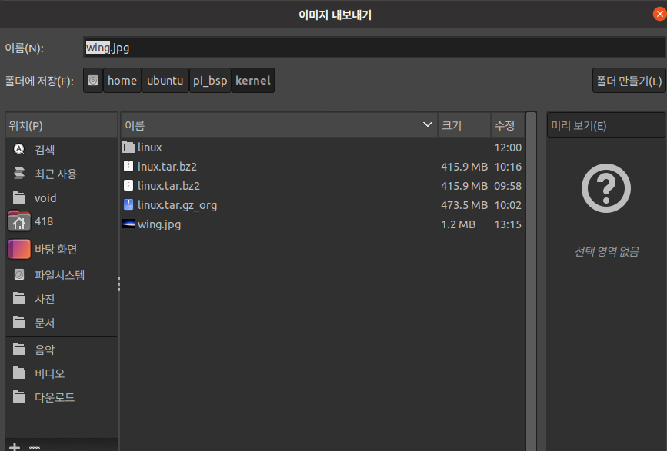Click the 위치(P) places header
Image resolution: width=667 pixels, height=451 pixels.
pyautogui.click(x=62, y=125)
